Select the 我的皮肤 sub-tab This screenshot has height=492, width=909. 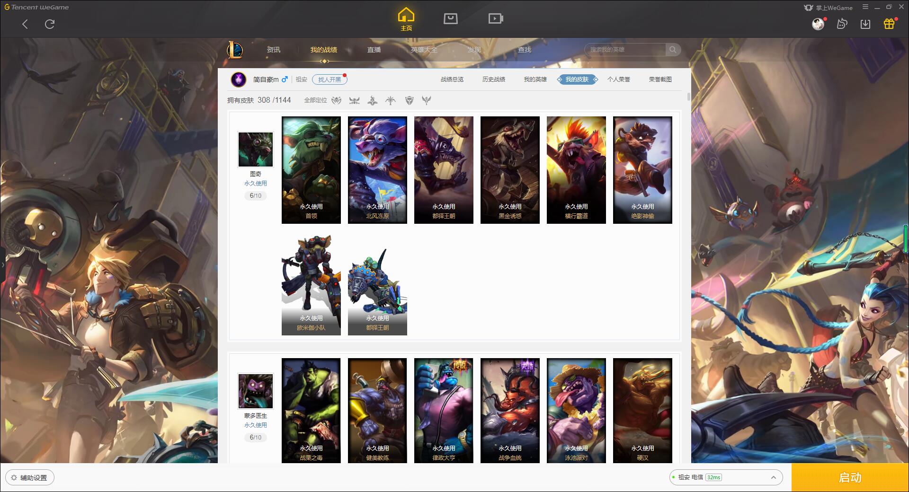coord(577,79)
